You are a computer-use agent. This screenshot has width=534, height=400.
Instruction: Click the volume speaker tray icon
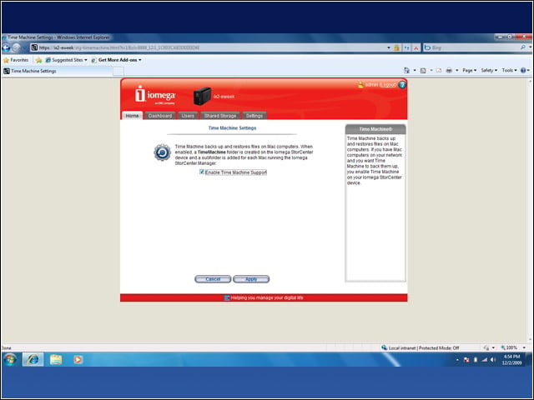[493, 359]
